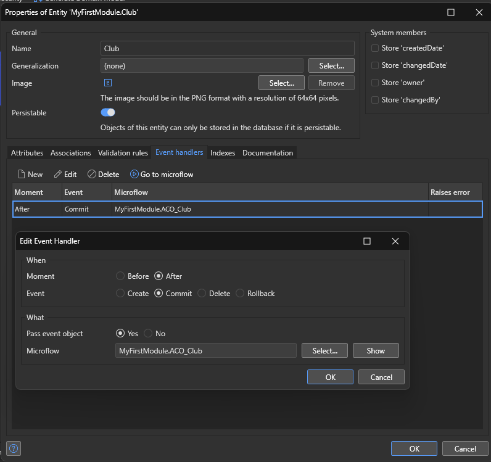This screenshot has width=491, height=462.
Task: Switch to the Indexes tab
Action: [x=223, y=153]
